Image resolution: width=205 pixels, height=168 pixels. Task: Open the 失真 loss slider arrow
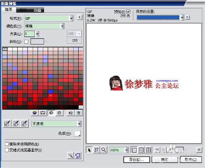click(37, 34)
